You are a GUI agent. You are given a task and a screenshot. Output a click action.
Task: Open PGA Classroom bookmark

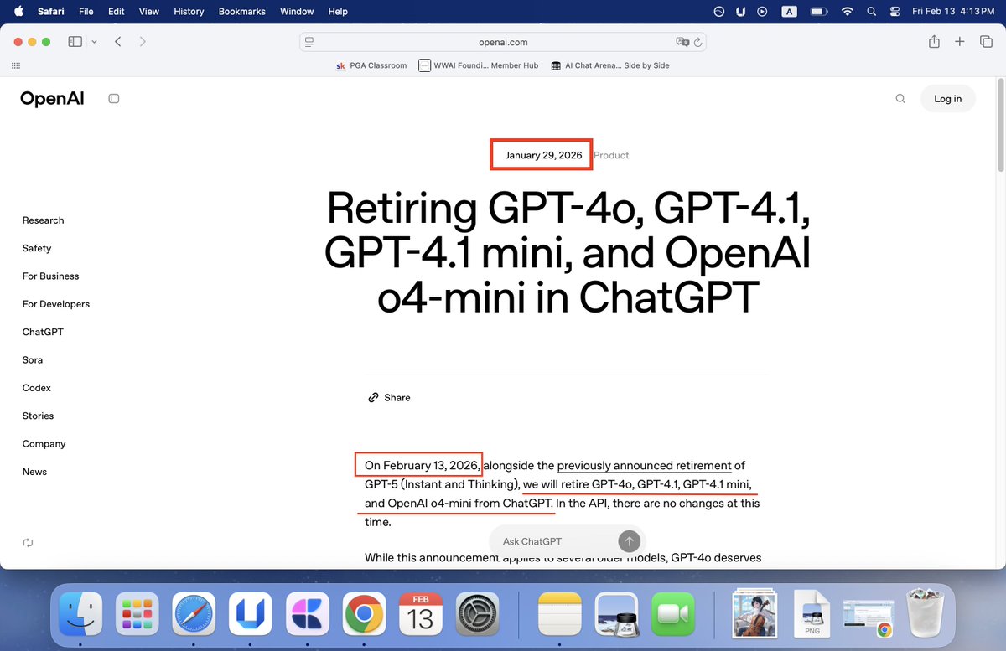[x=371, y=65]
